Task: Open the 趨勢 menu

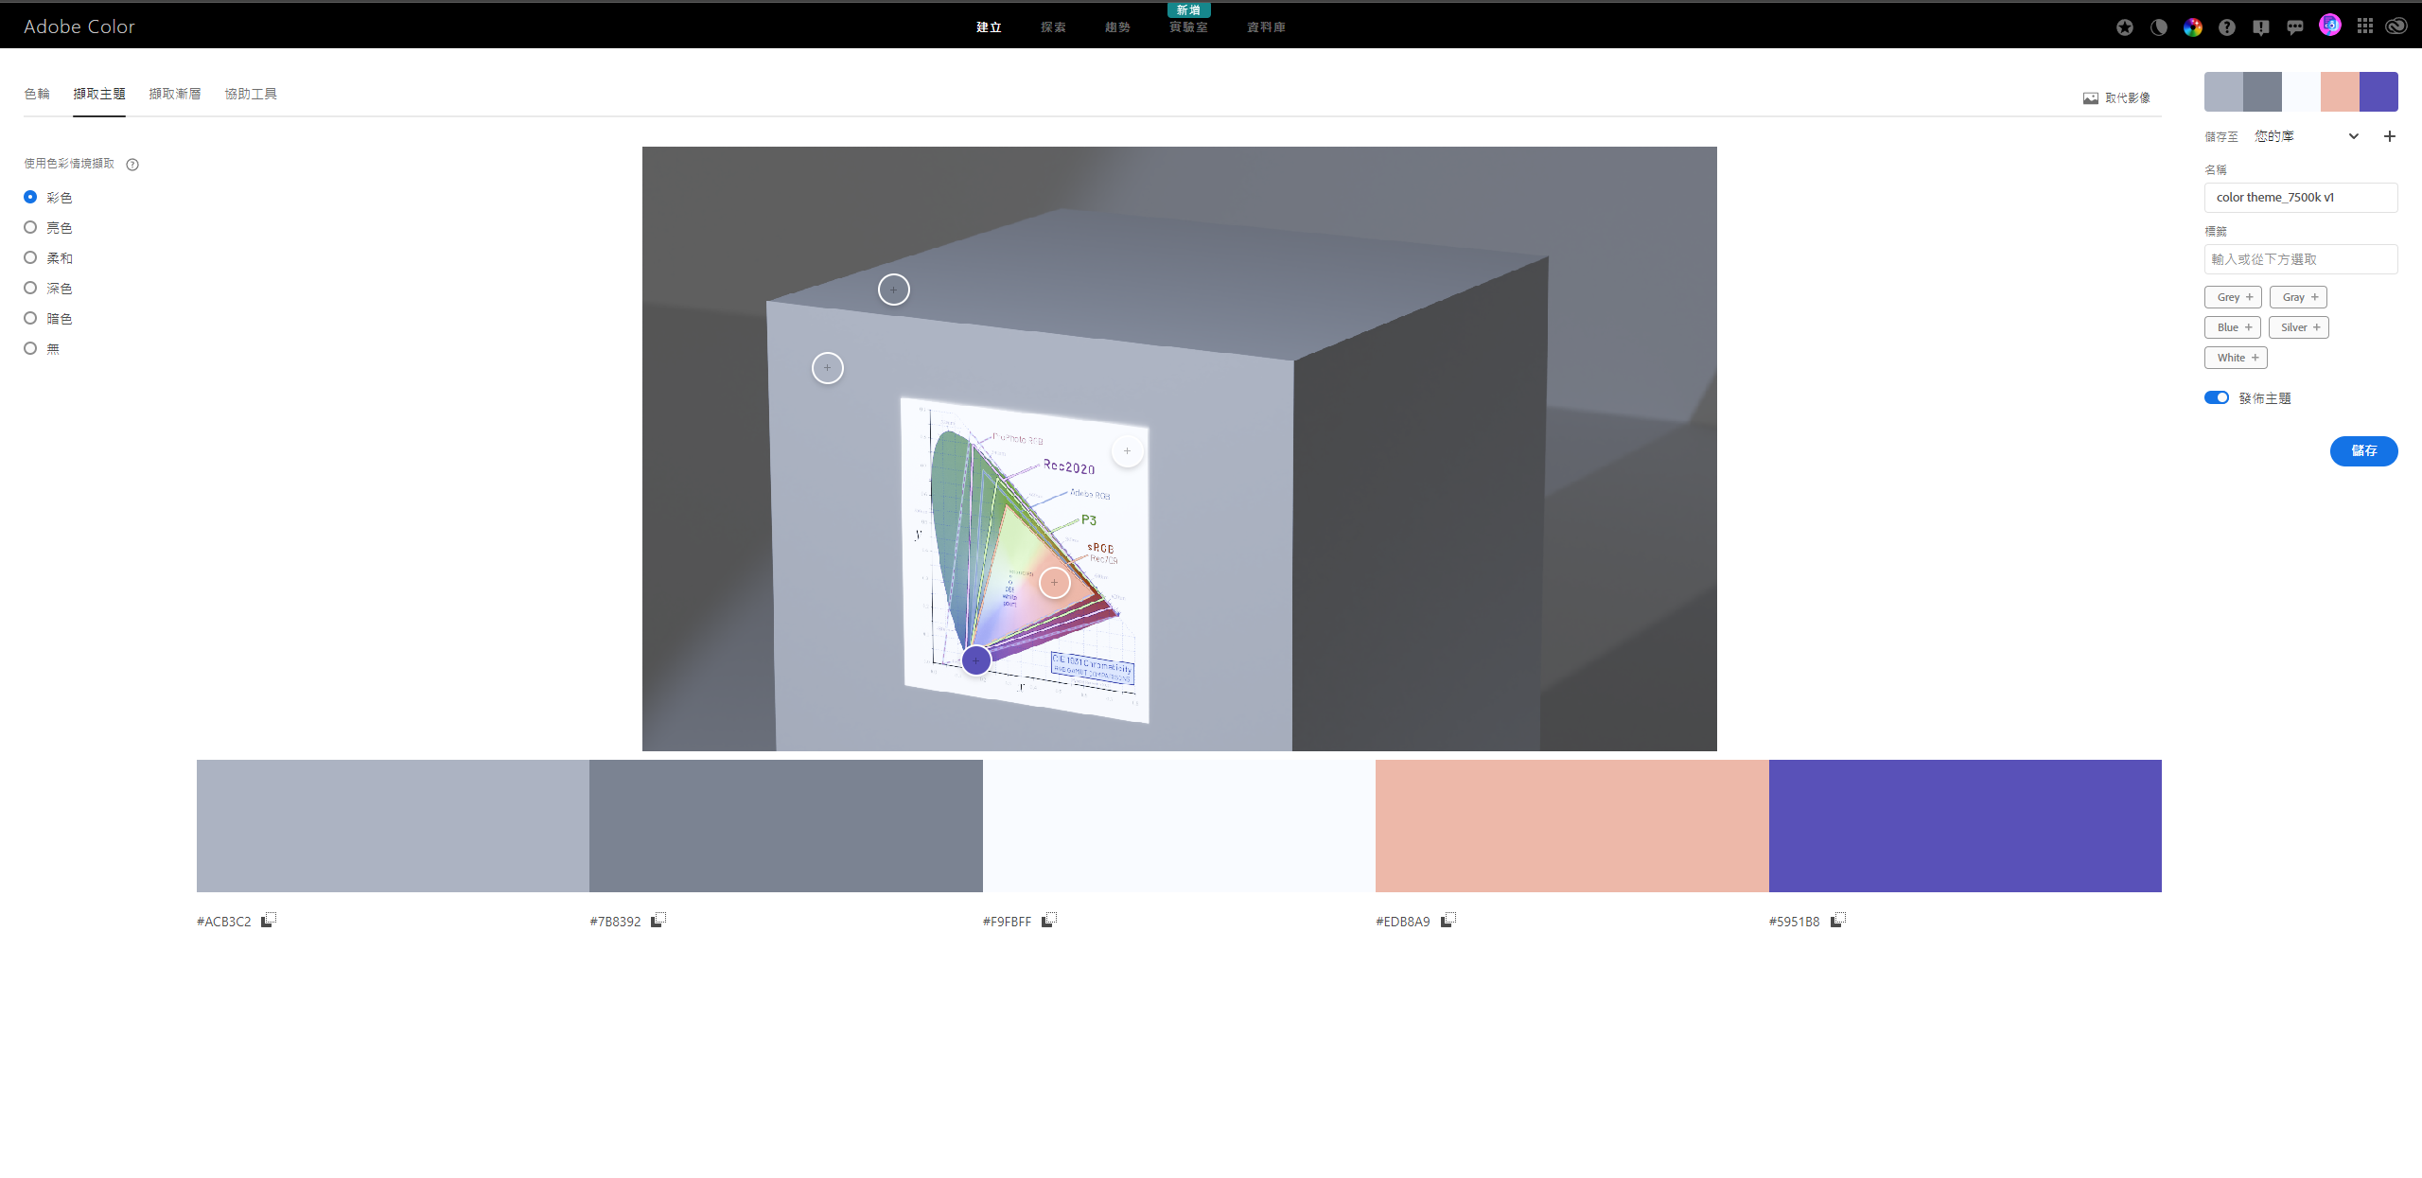Action: tap(1117, 27)
